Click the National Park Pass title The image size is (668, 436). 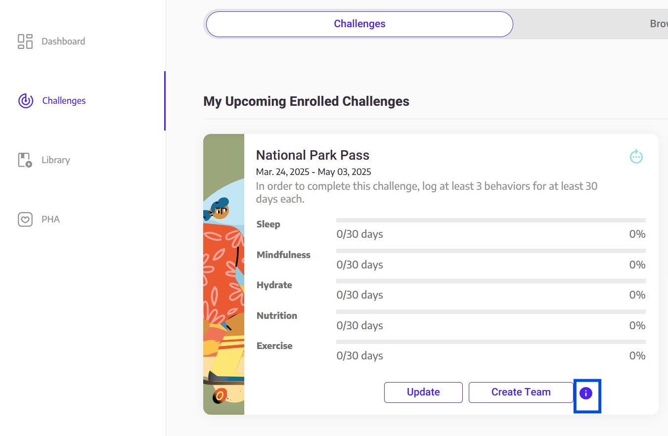click(x=312, y=155)
